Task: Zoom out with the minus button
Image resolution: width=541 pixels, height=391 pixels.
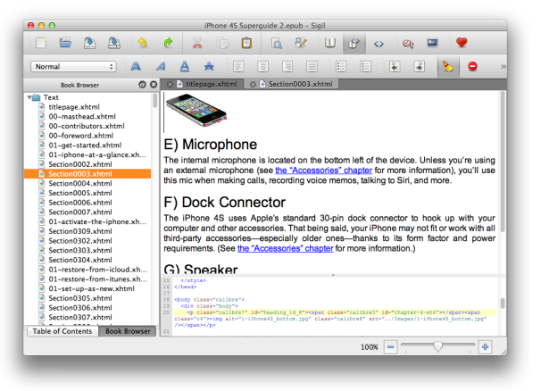Action: coord(390,347)
